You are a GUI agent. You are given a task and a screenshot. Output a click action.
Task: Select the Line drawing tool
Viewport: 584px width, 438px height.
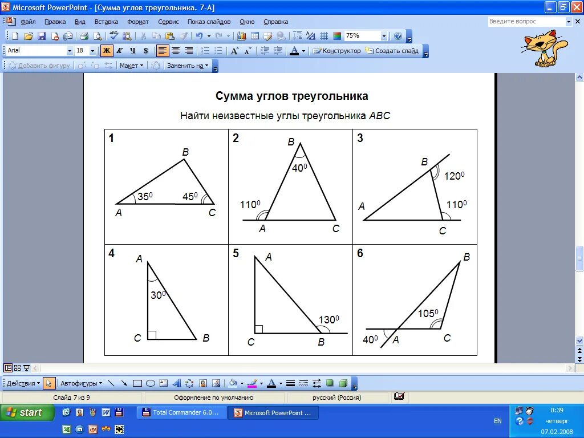pos(111,383)
